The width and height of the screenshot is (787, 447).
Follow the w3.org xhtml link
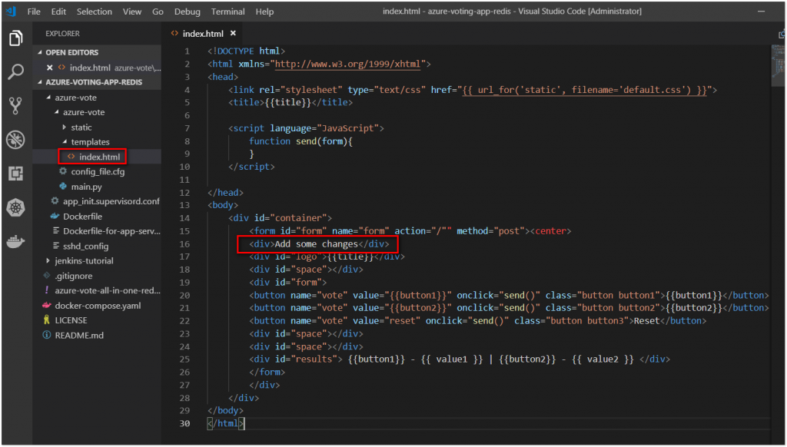348,64
